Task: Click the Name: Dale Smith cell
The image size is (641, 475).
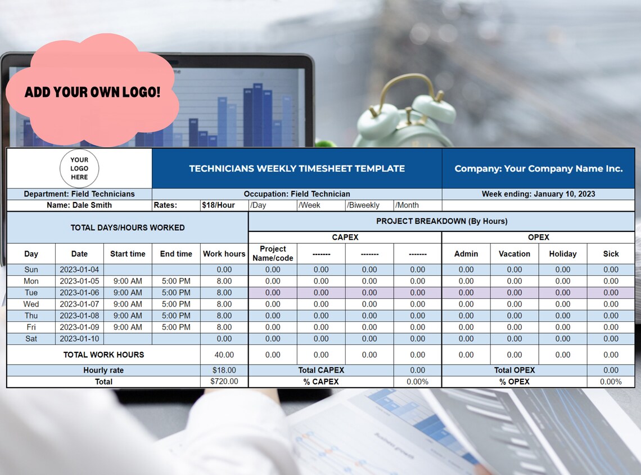Action: coord(79,205)
